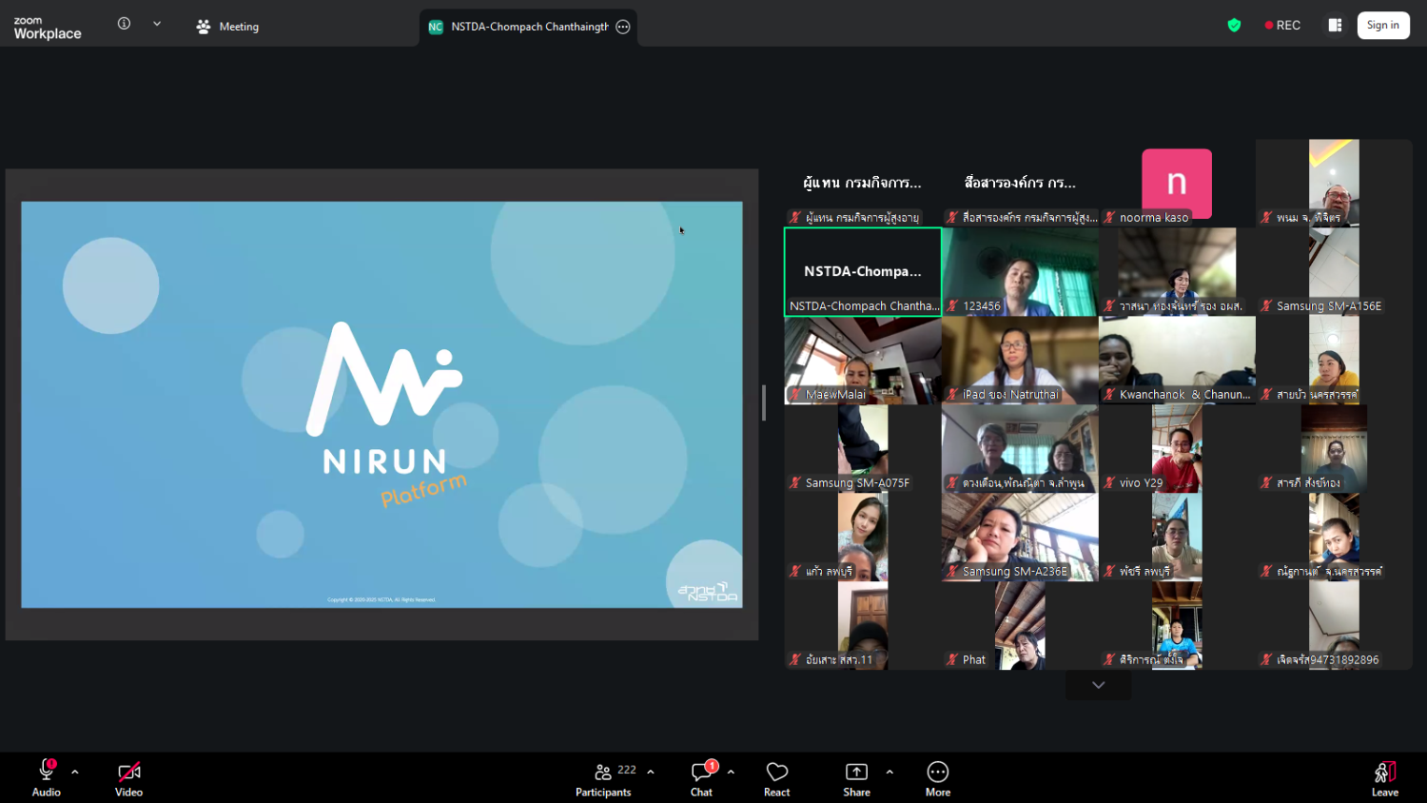Click the Sign in button
Viewport: 1427px width, 803px height.
pyautogui.click(x=1382, y=26)
